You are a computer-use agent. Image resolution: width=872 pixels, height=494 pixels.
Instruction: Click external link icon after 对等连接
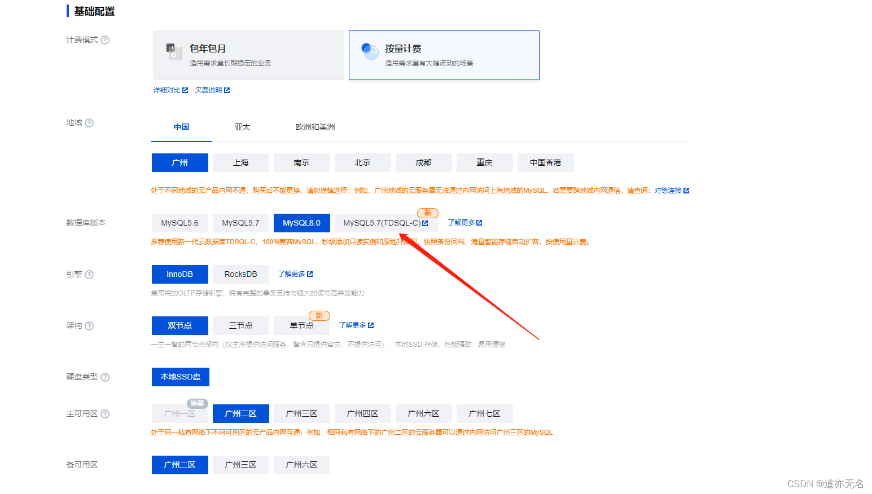tap(686, 191)
